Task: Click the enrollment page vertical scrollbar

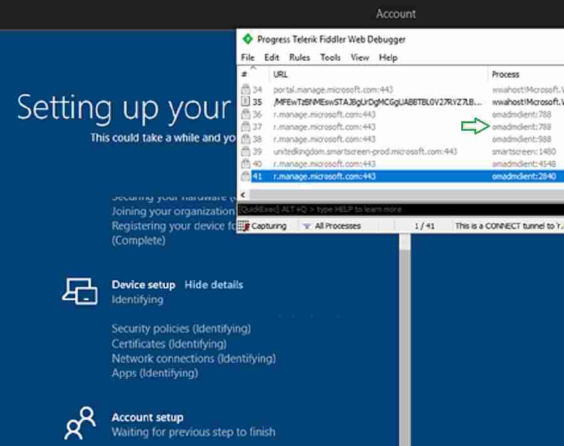Action: (405, 339)
